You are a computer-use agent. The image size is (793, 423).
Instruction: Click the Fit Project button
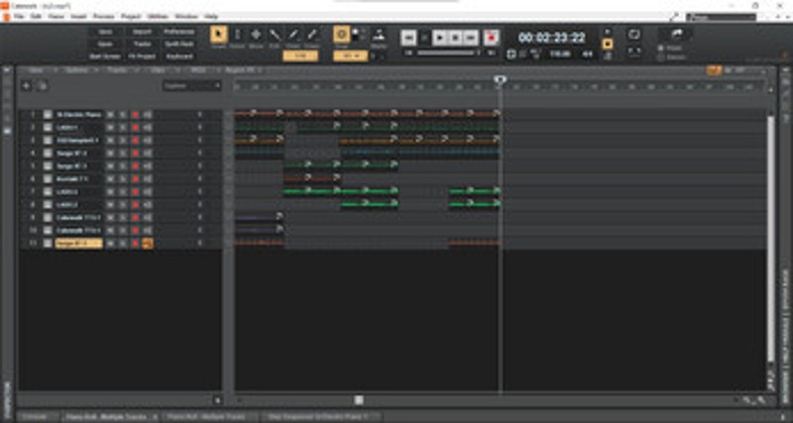[142, 56]
